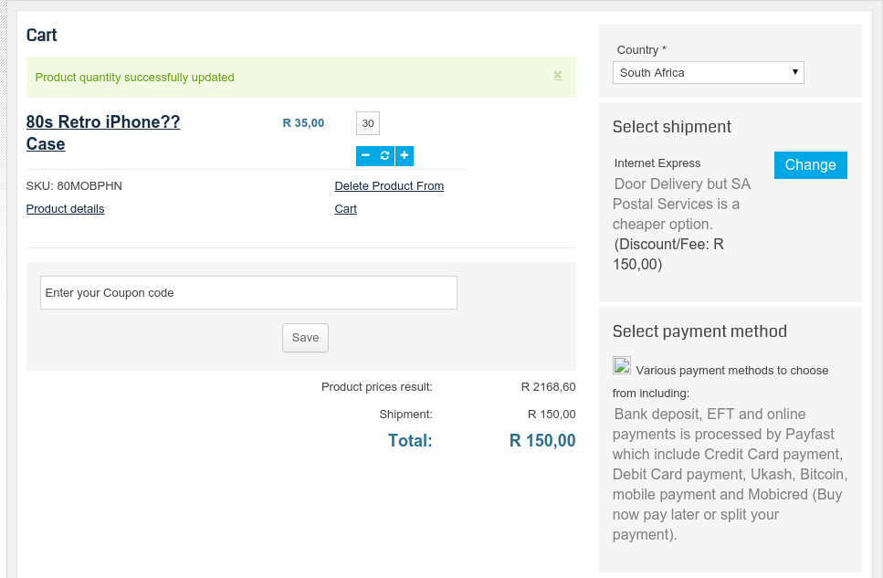Screen dimensions: 883x578
Task: Click the refresh quantity update icon
Action: [x=384, y=156]
